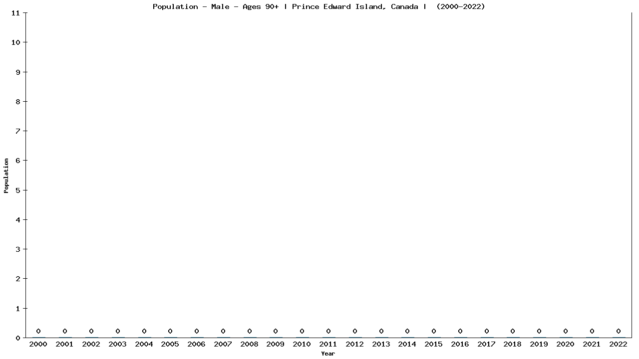
Task: Select the 2017 year label on x-axis
Action: (487, 344)
